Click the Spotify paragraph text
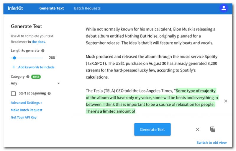236x151 pixels. point(152,67)
